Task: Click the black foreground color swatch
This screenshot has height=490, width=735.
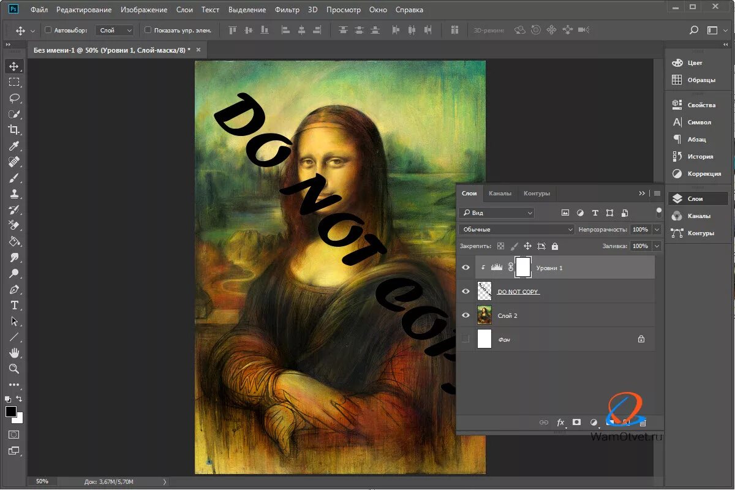Action: pos(10,411)
